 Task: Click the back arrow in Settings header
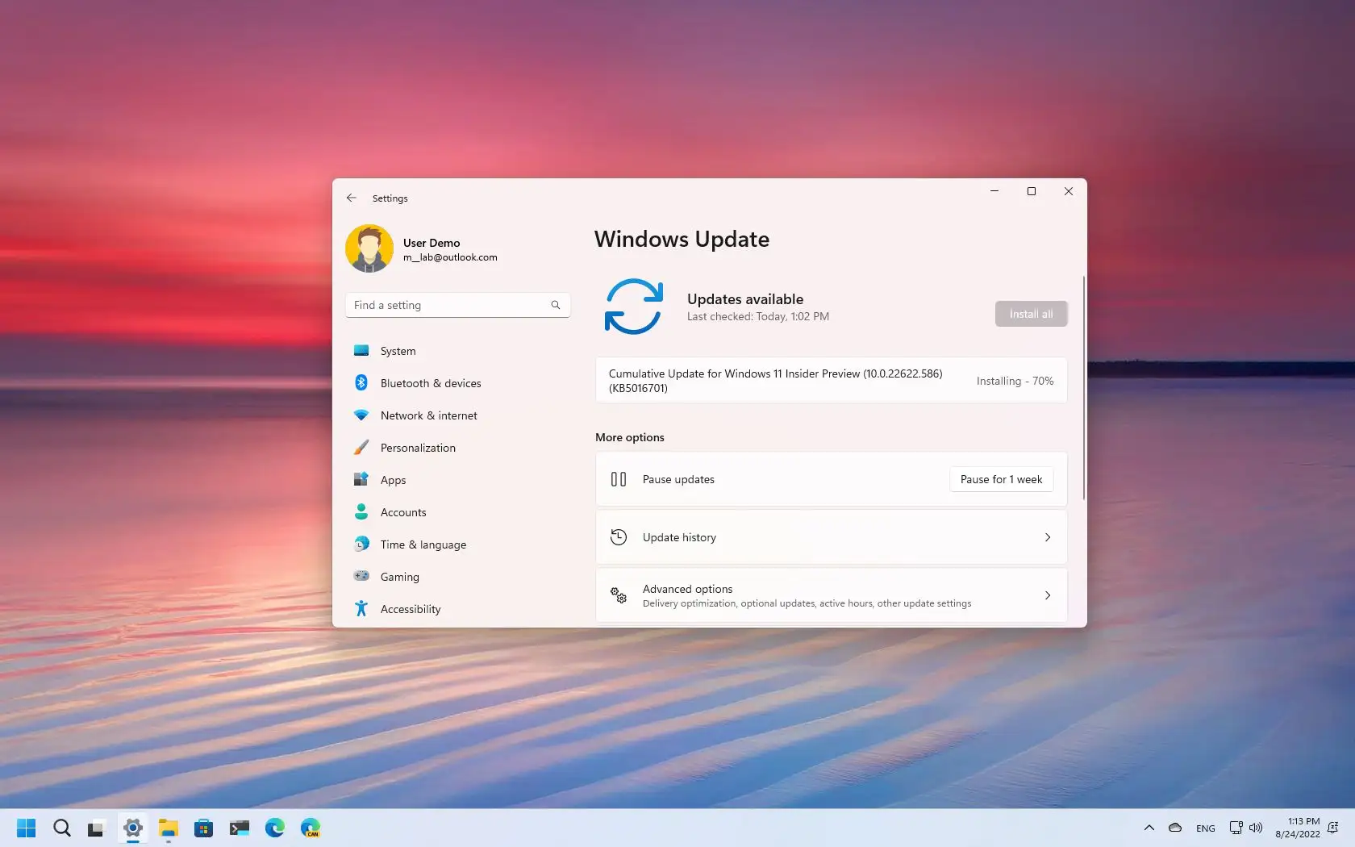click(x=351, y=198)
